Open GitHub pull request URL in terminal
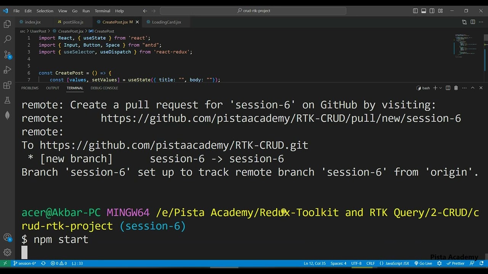Viewport: 488px width, 274px height. (x=281, y=118)
